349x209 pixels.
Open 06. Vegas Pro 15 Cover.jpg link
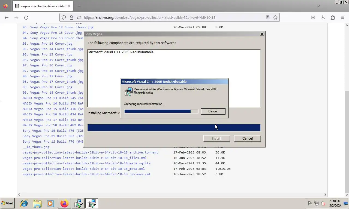tap(47, 54)
